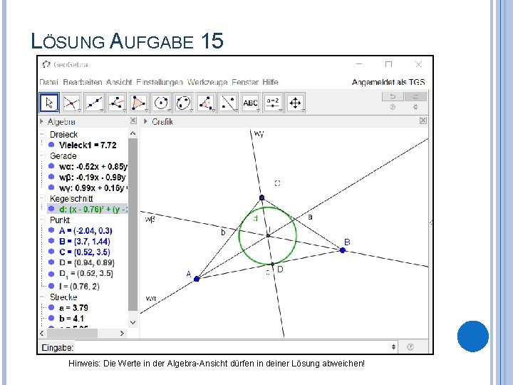Select point B in the graphics view
513x385 pixels.
tap(343, 250)
